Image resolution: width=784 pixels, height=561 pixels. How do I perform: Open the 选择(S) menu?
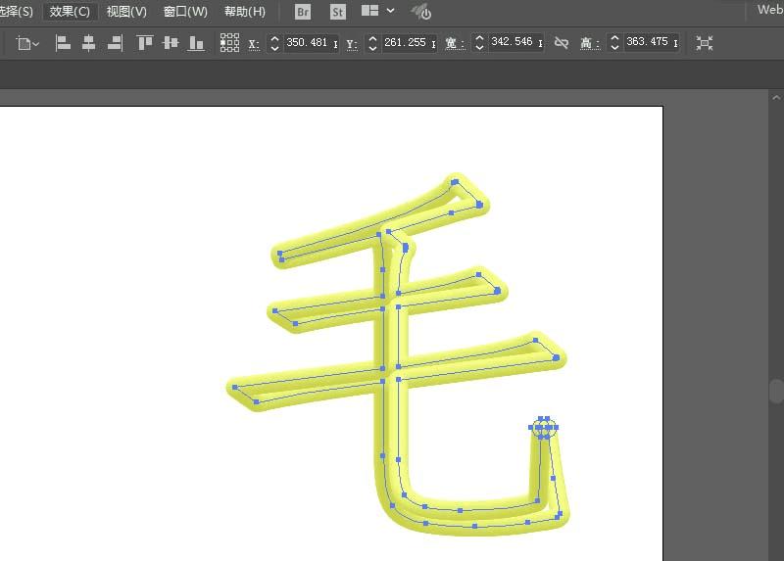click(17, 11)
